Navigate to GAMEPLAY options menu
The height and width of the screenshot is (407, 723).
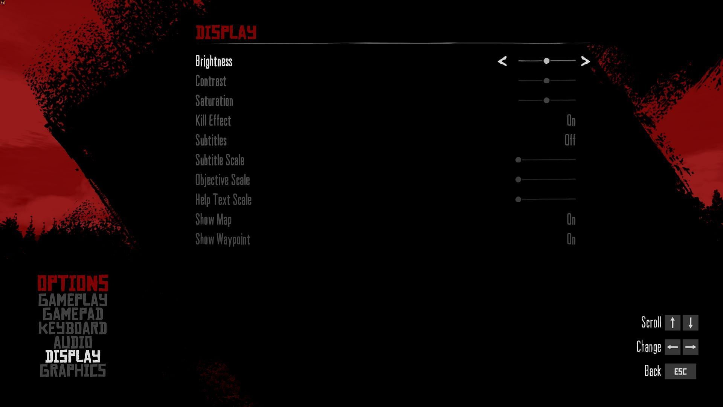73,299
